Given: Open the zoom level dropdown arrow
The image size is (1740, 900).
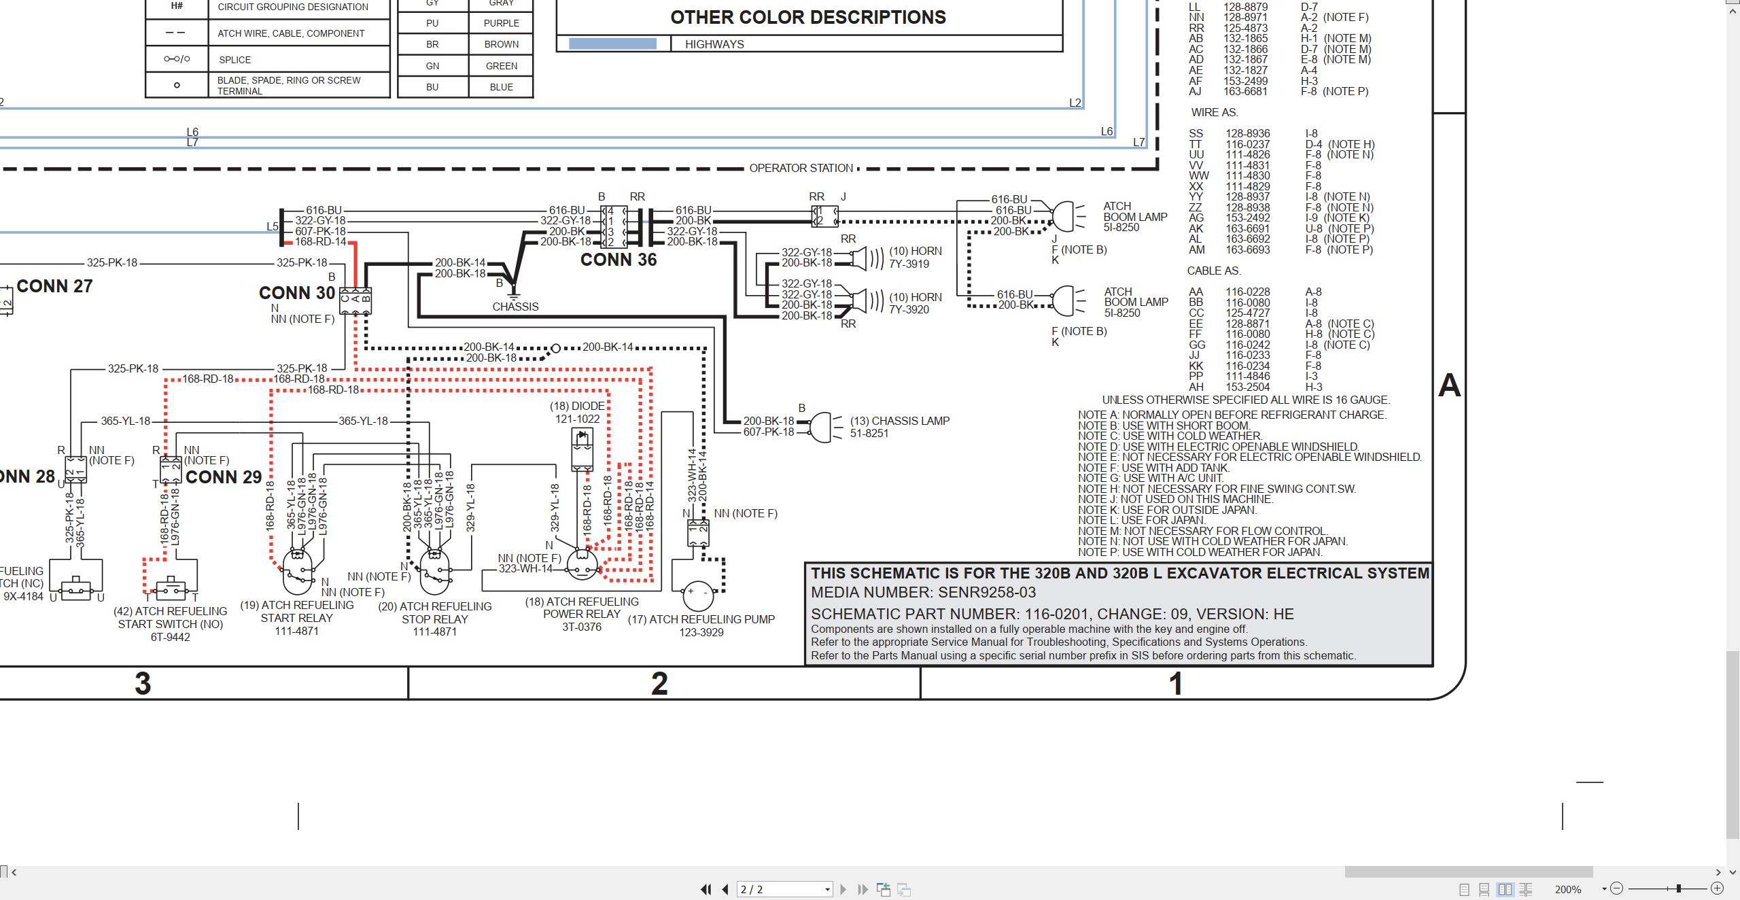Looking at the screenshot, I should click(1605, 889).
